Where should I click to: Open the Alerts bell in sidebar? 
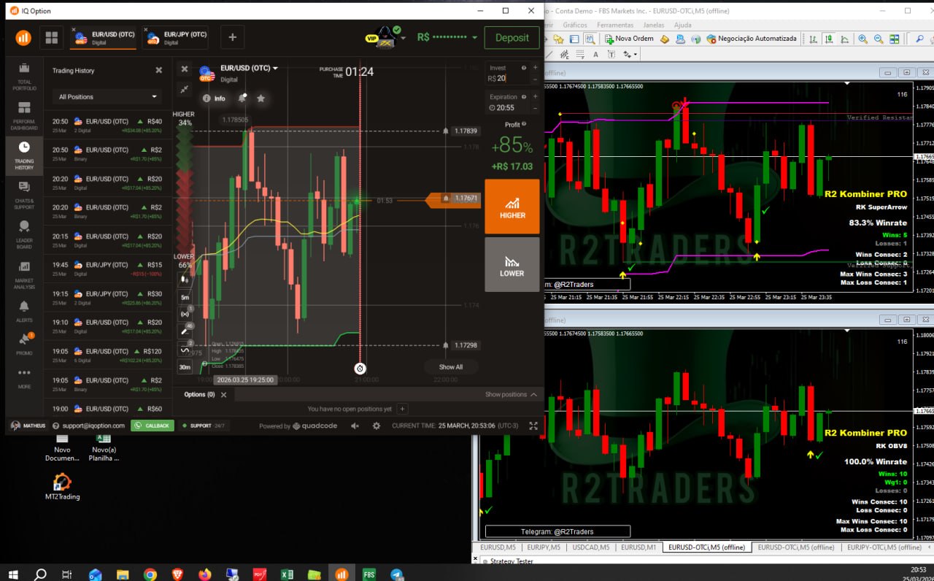tap(24, 311)
